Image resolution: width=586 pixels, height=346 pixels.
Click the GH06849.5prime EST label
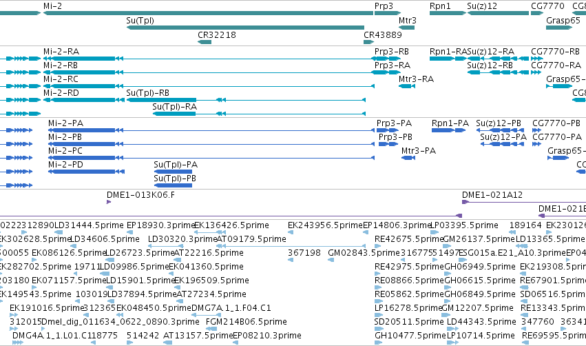(x=480, y=294)
